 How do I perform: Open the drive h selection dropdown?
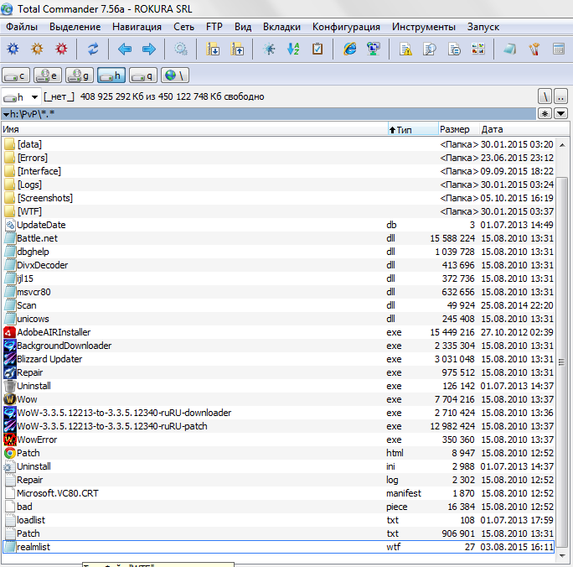21,97
